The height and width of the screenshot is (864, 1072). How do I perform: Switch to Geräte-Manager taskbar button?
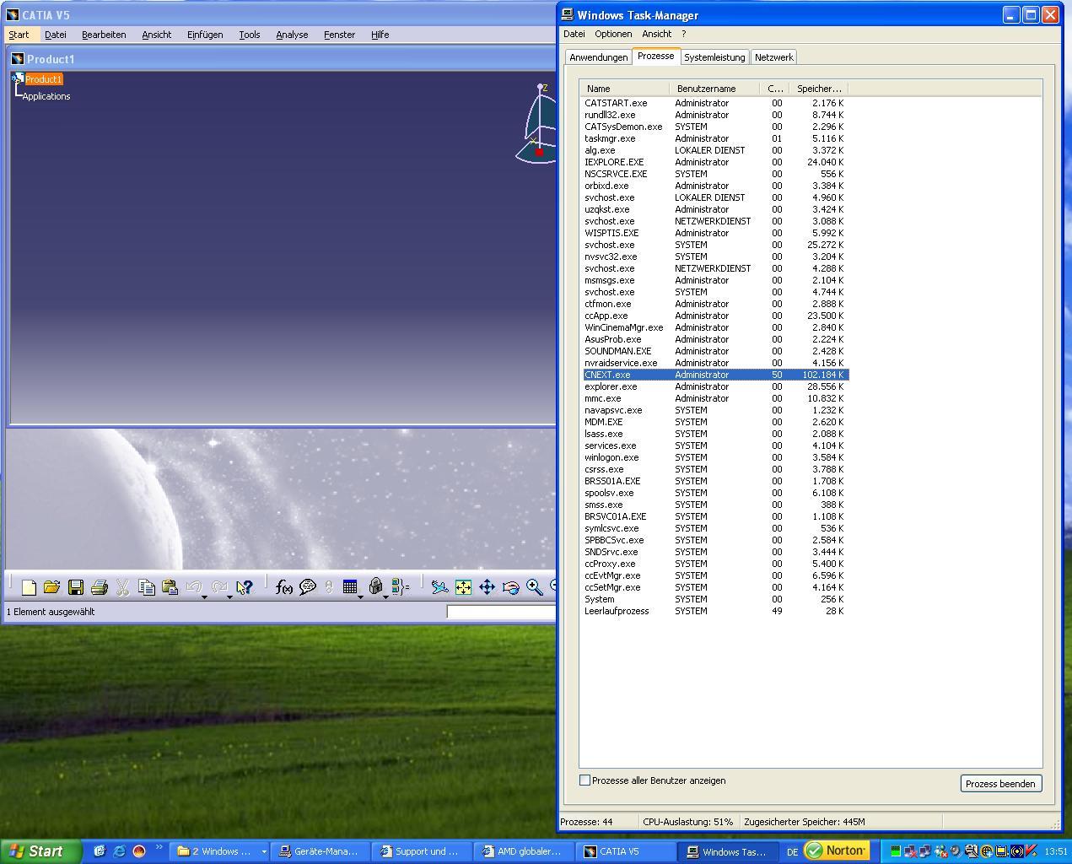(320, 851)
